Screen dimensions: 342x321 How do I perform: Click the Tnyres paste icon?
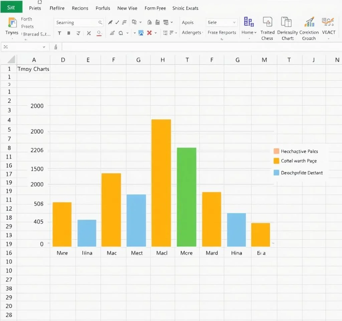coord(12,23)
